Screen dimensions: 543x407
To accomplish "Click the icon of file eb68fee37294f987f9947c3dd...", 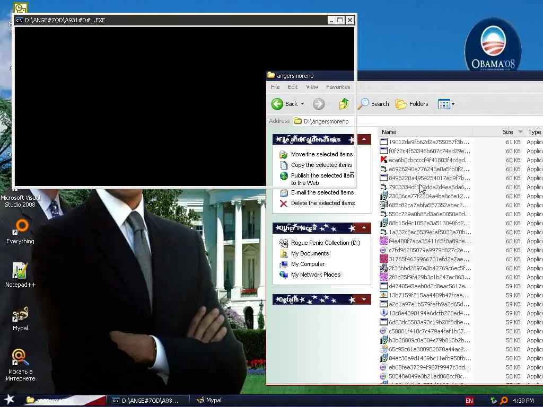I will click(384, 367).
